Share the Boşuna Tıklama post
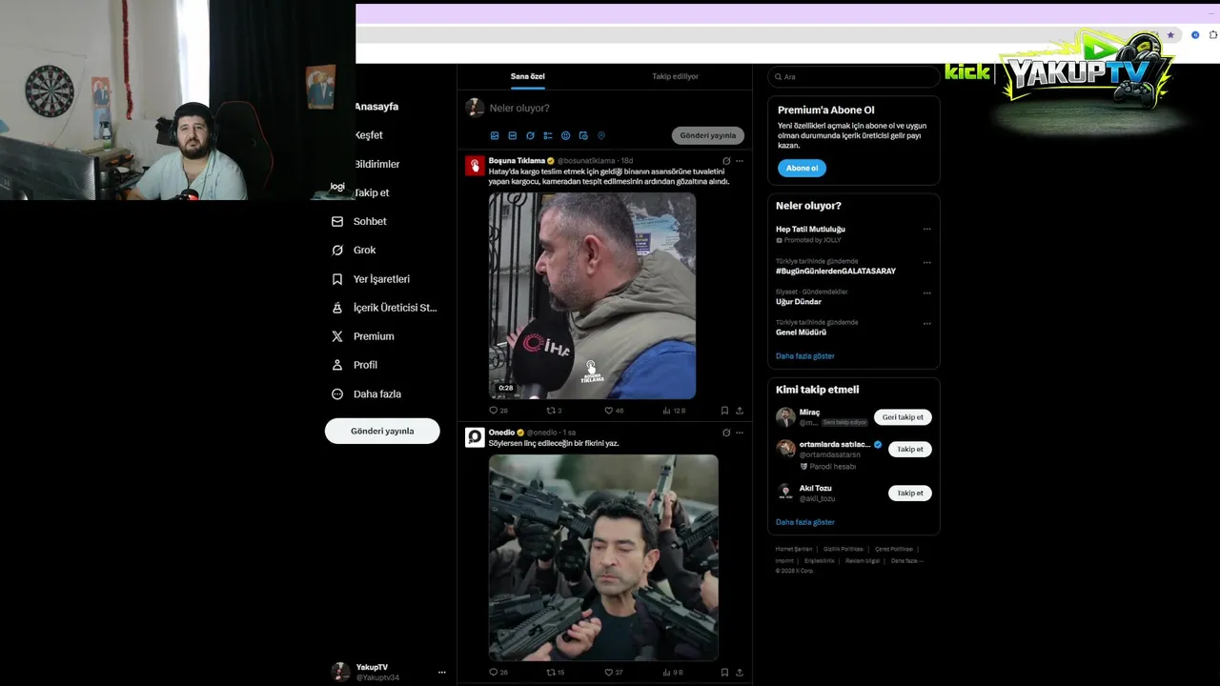Screen dimensions: 1220x686 (x=740, y=411)
